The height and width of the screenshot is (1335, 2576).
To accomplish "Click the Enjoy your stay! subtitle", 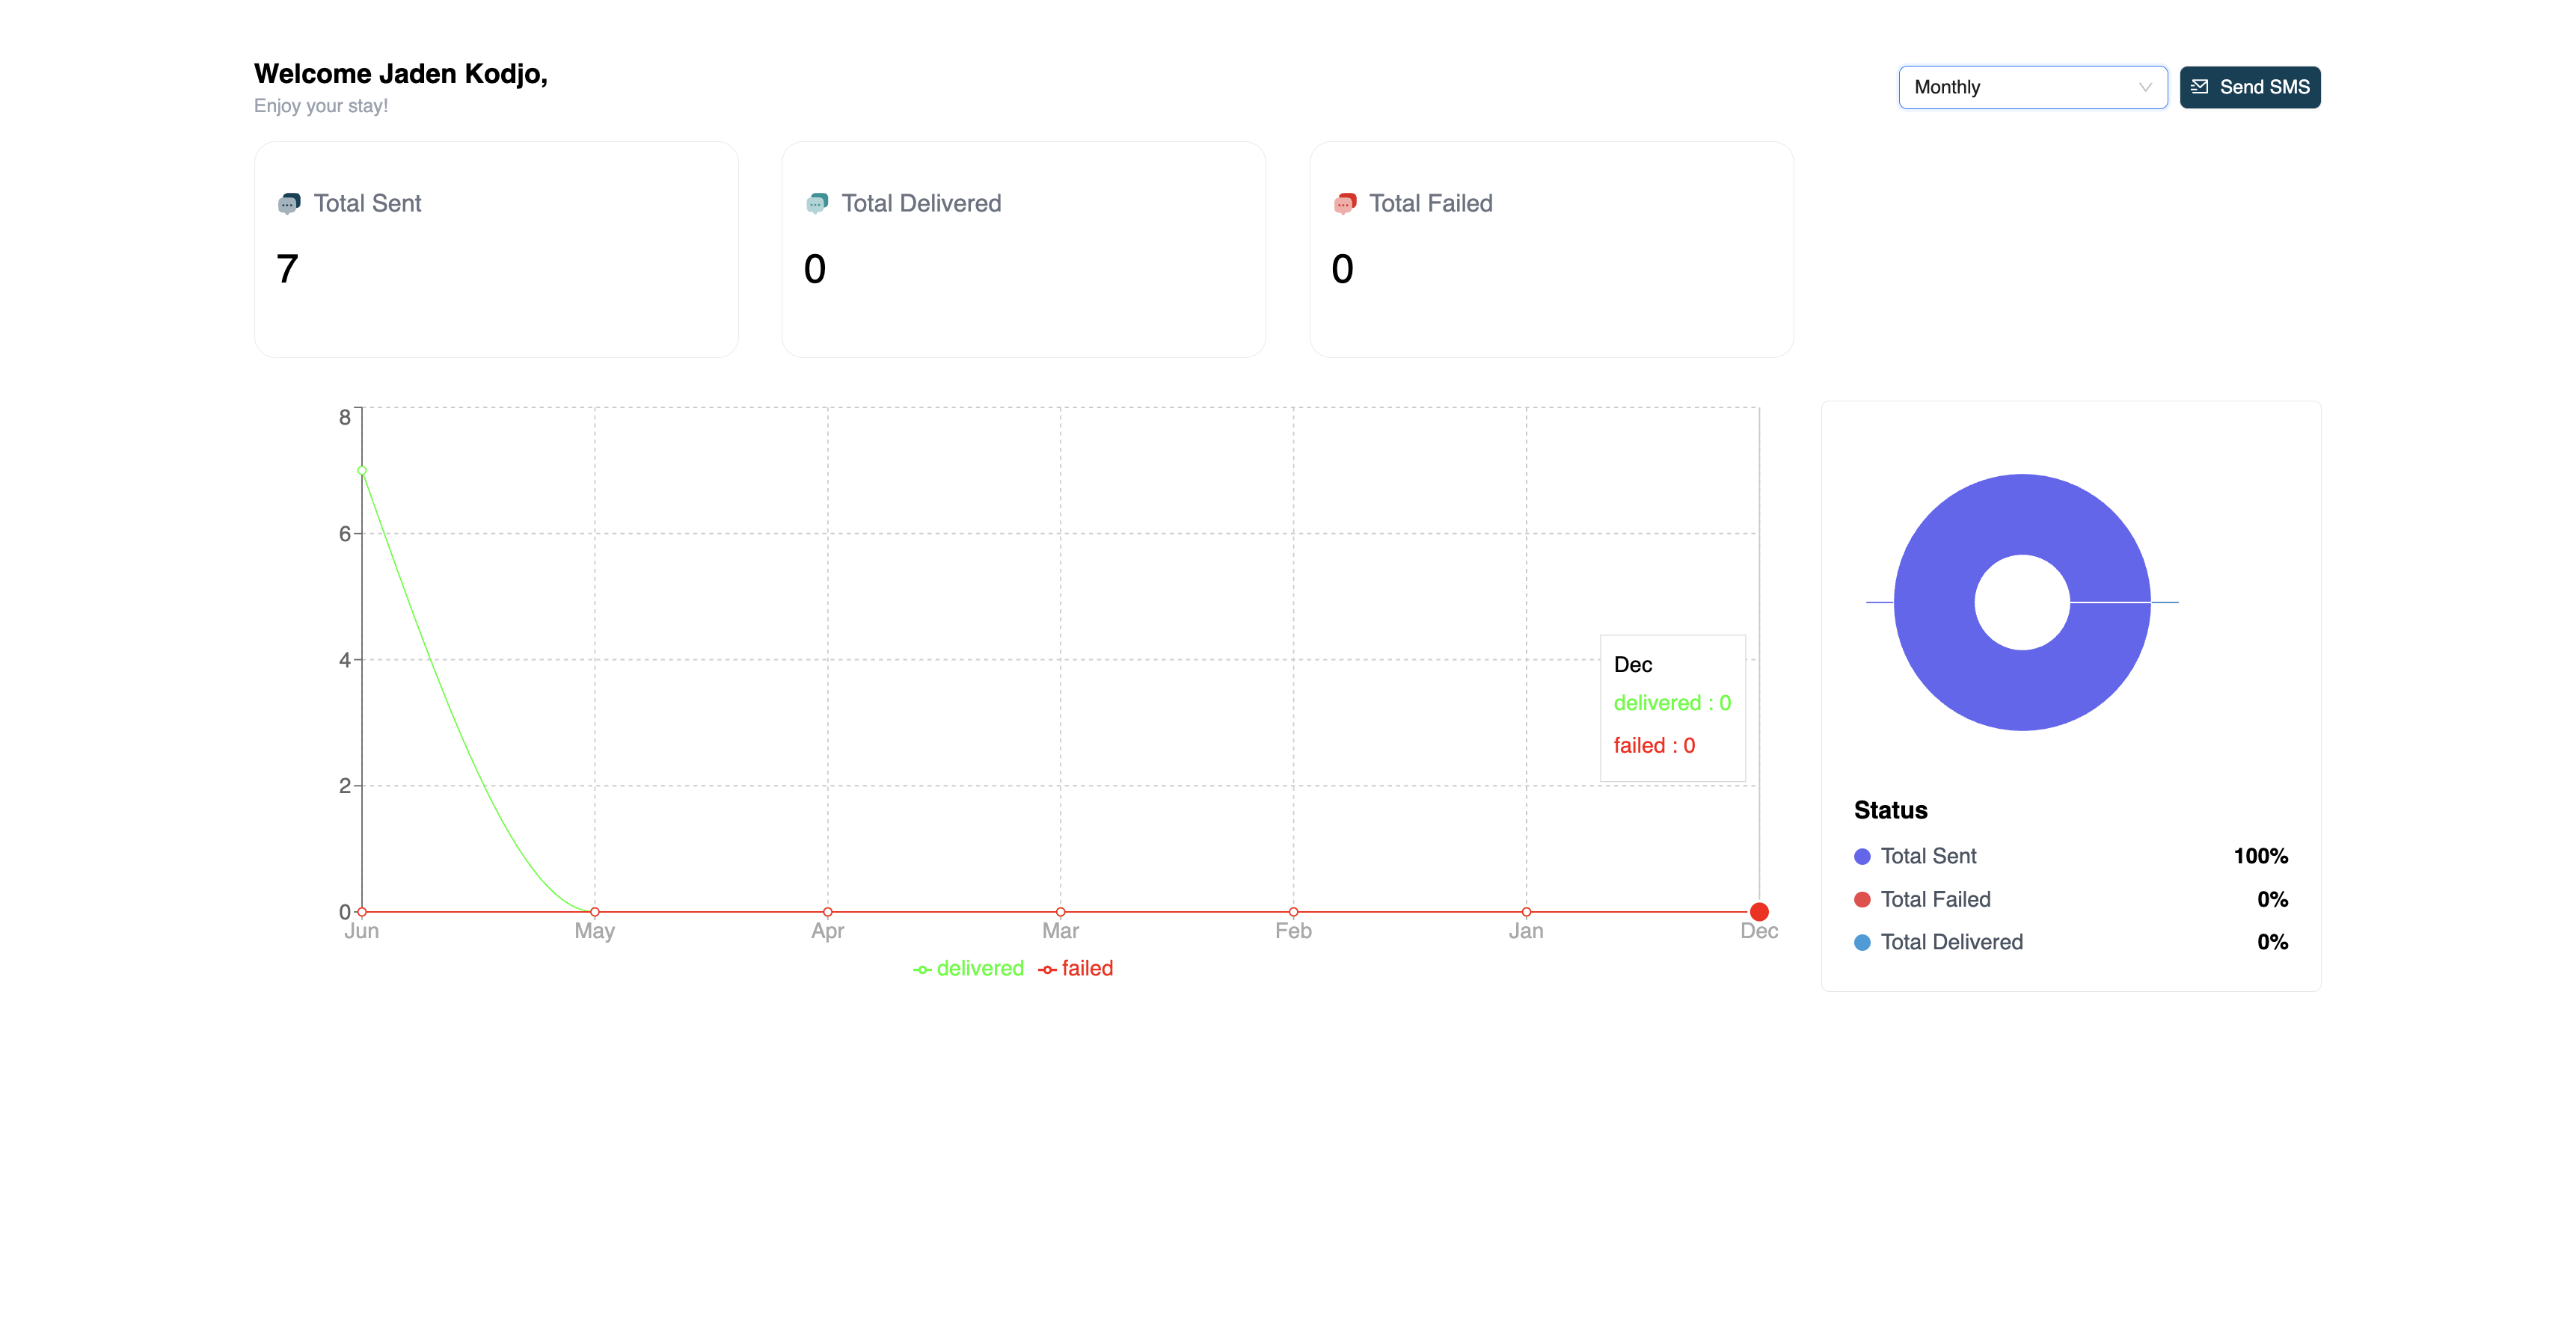I will [321, 106].
